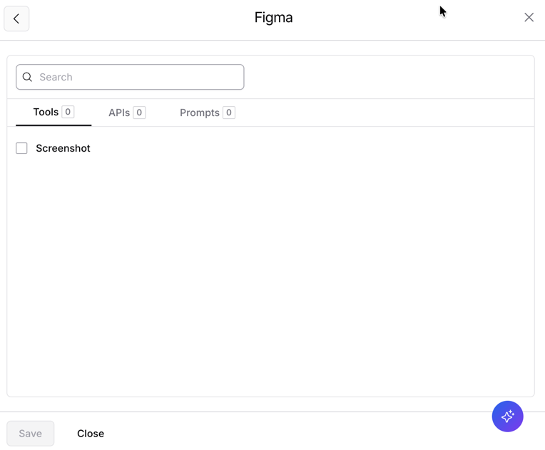Switch to the APIs tab
Screen dimensions: 545x450
pos(127,112)
